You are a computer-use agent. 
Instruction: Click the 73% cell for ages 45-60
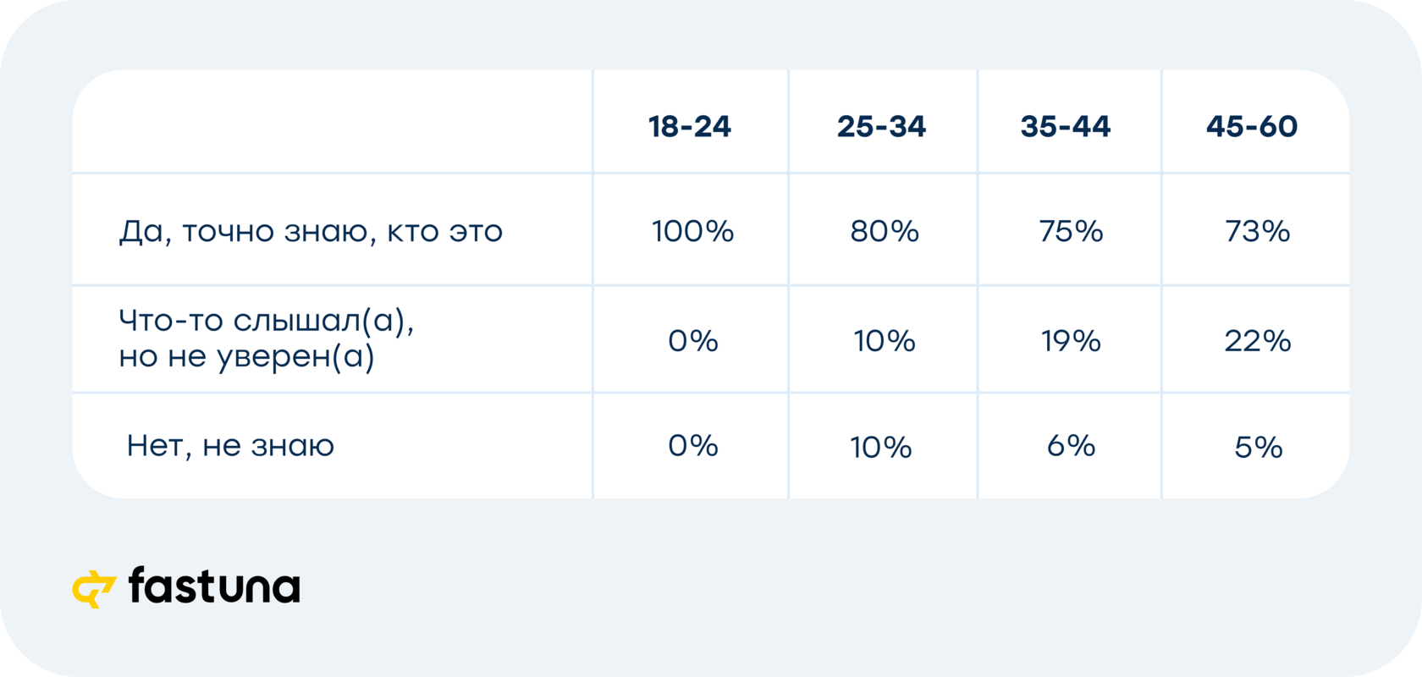[1257, 231]
